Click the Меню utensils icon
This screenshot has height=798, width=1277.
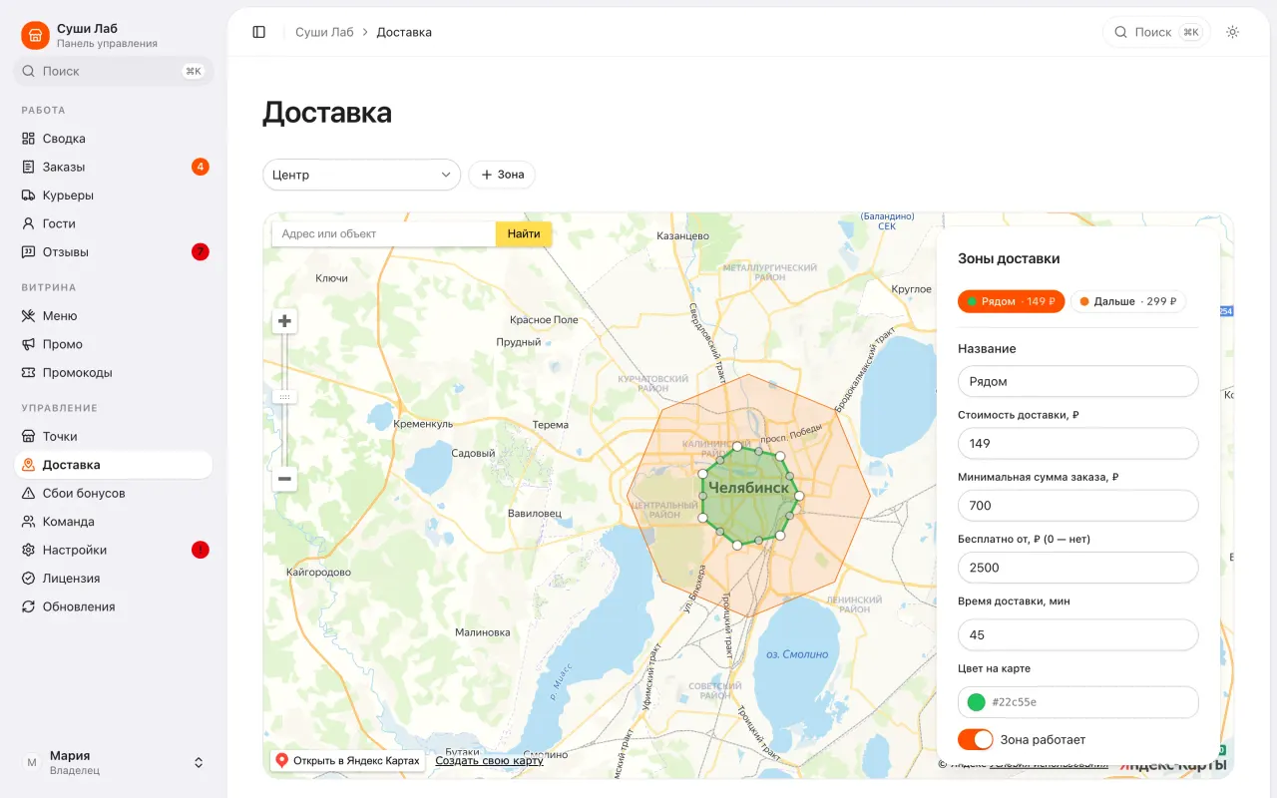click(x=29, y=316)
